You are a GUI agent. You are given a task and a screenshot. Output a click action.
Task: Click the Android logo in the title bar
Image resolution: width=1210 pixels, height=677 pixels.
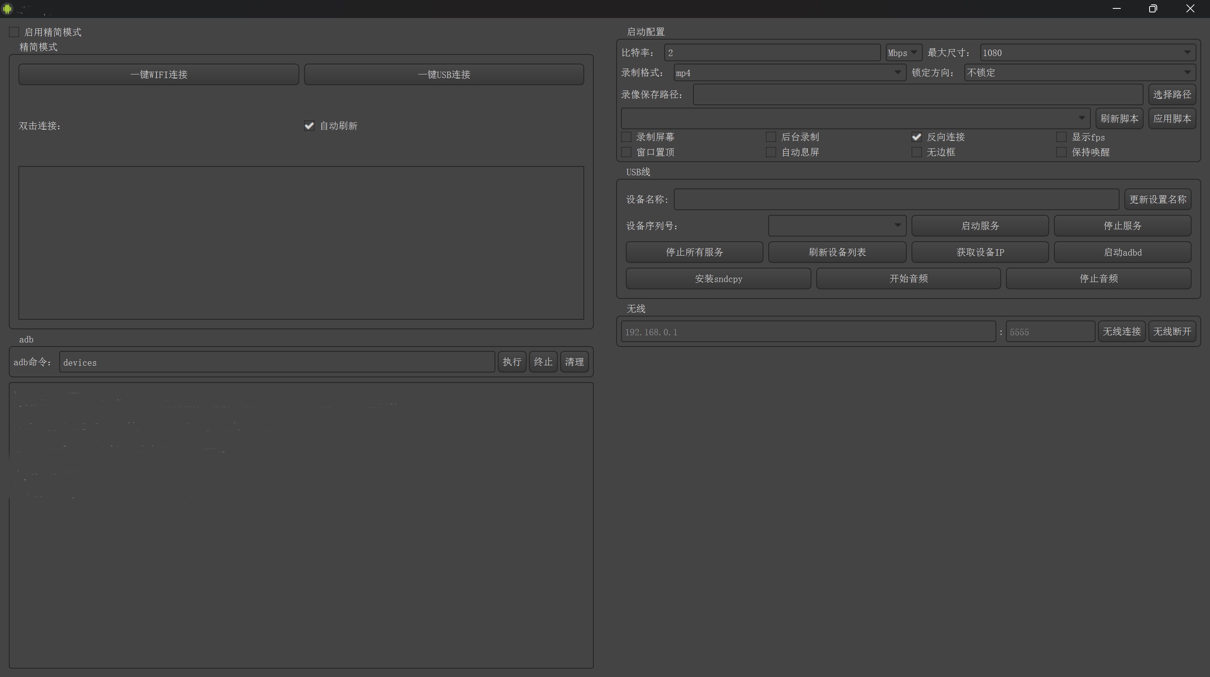pyautogui.click(x=8, y=8)
